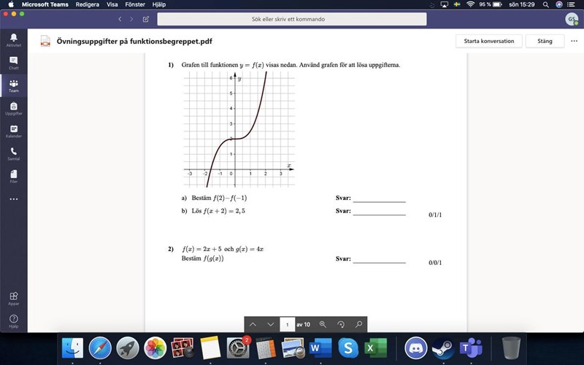Open Filer in the sidebar
The image size is (584, 365).
point(13,176)
